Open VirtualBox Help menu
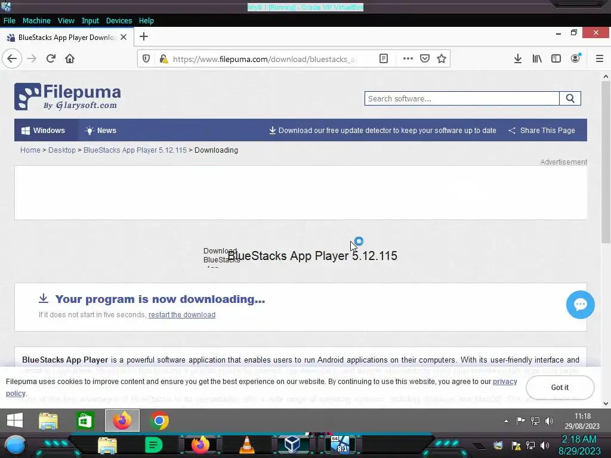This screenshot has height=458, width=611. (x=146, y=21)
